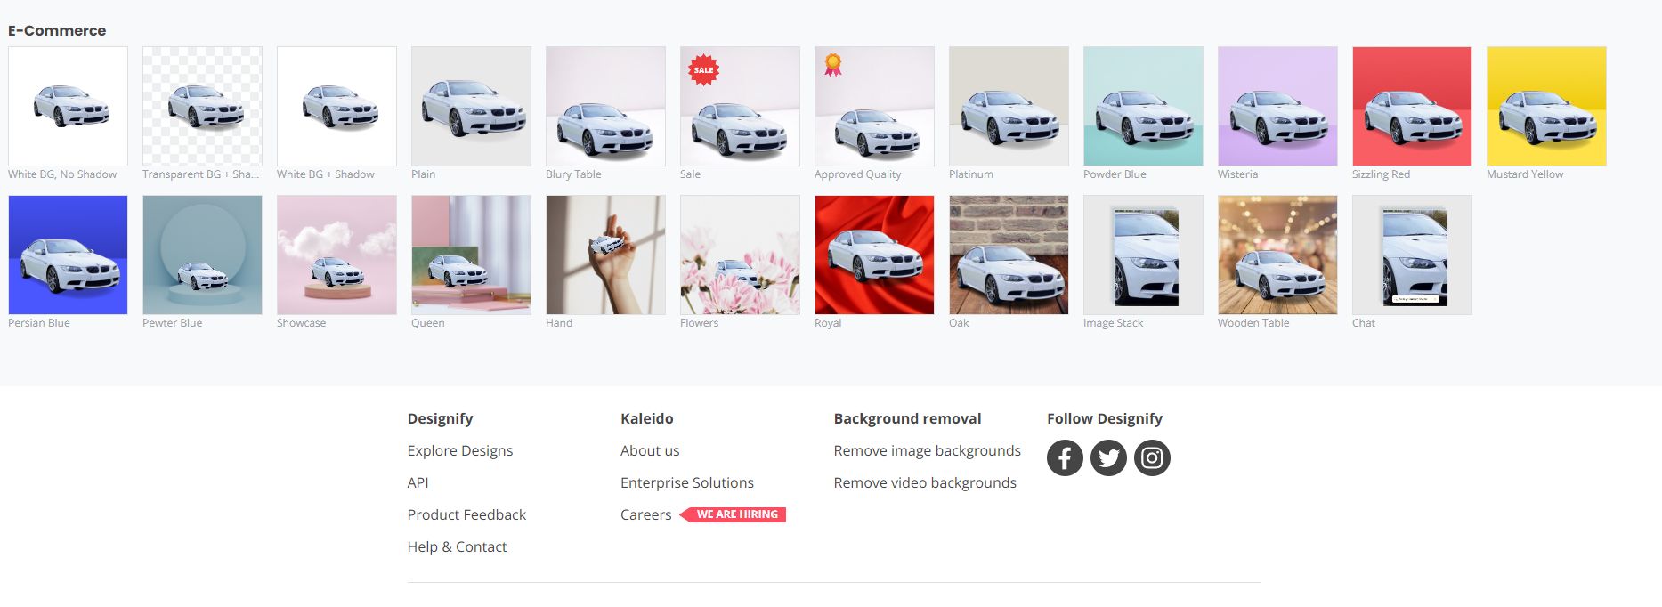Pick the Sizzling Red background design
This screenshot has width=1662, height=607.
[1412, 106]
